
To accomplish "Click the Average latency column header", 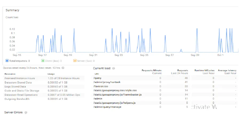I will [x=227, y=72].
